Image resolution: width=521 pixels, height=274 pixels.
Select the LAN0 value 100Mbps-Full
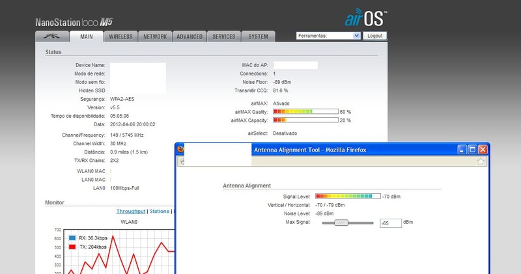[124, 188]
